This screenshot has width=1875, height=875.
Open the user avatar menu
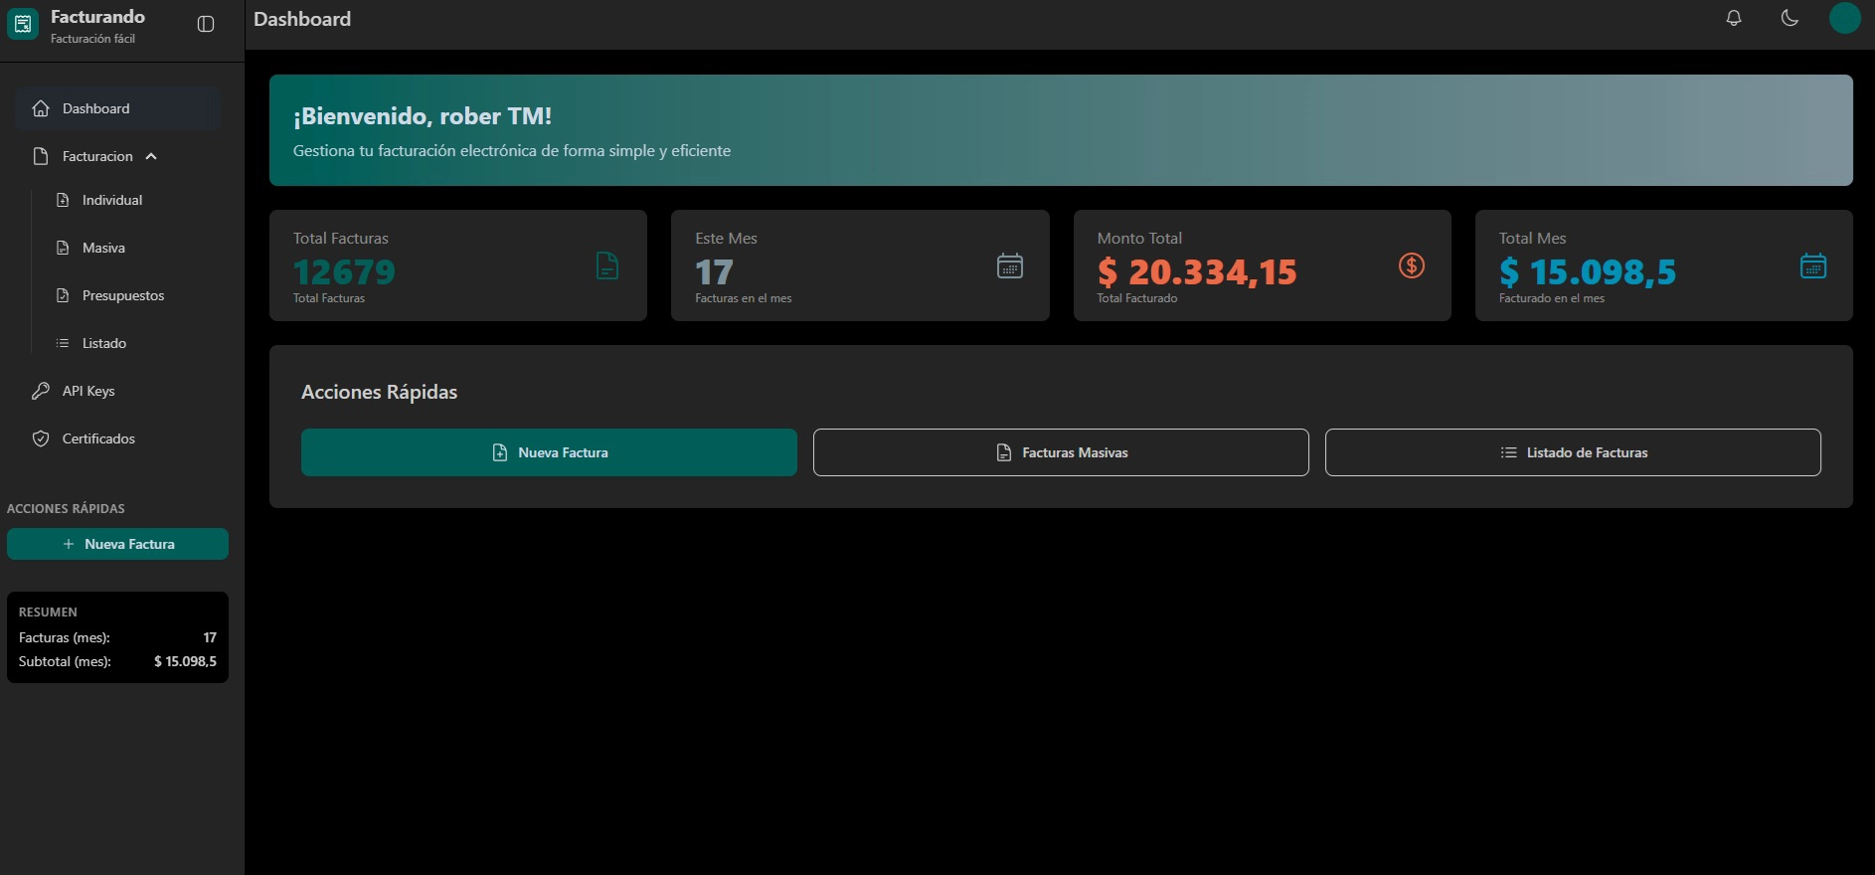tap(1844, 18)
